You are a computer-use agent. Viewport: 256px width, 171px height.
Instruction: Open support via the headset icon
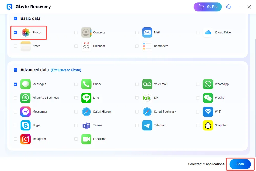pos(229,7)
